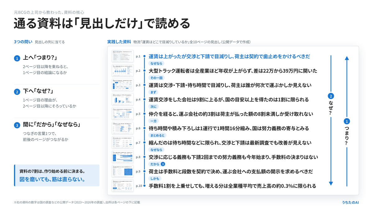
Task: Click the vertical 'なぜ?' label
Action: pyautogui.click(x=331, y=107)
